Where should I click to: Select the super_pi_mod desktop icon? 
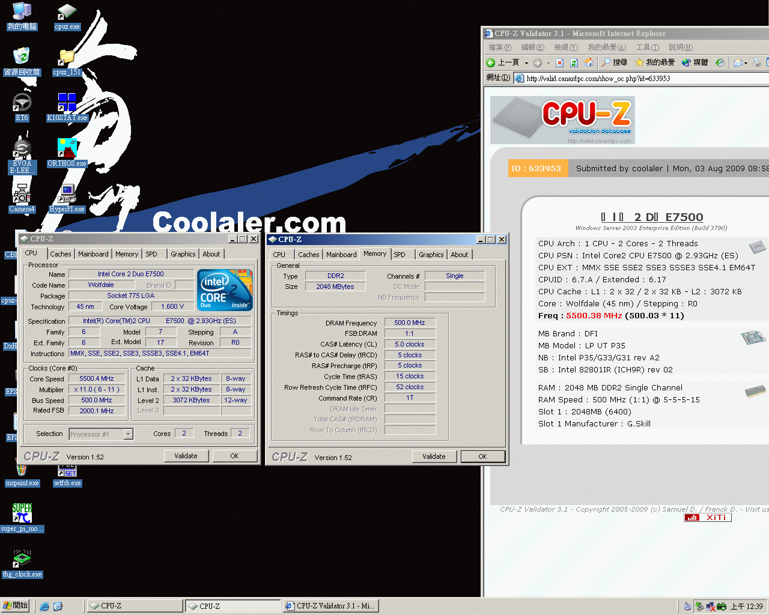coord(22,518)
